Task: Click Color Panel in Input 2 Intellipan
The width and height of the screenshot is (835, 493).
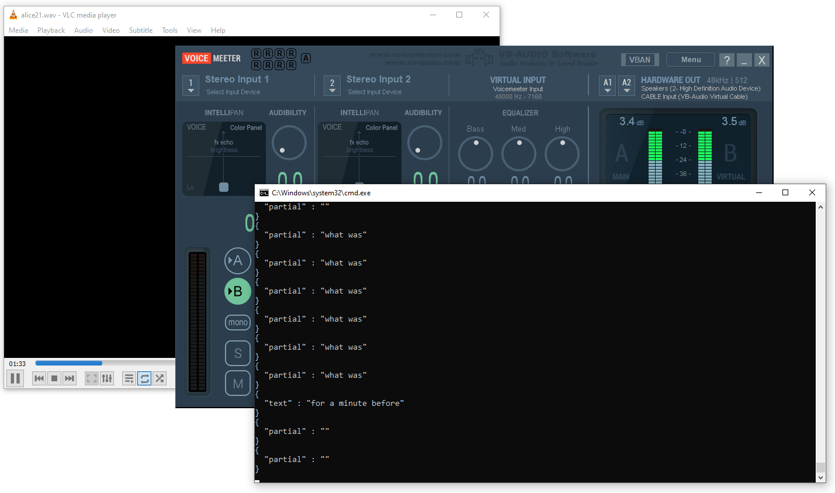Action: tap(381, 127)
